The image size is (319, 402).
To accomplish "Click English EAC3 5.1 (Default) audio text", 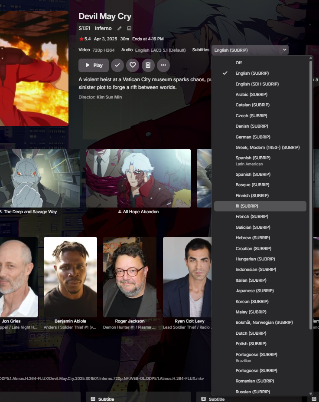I will point(160,50).
